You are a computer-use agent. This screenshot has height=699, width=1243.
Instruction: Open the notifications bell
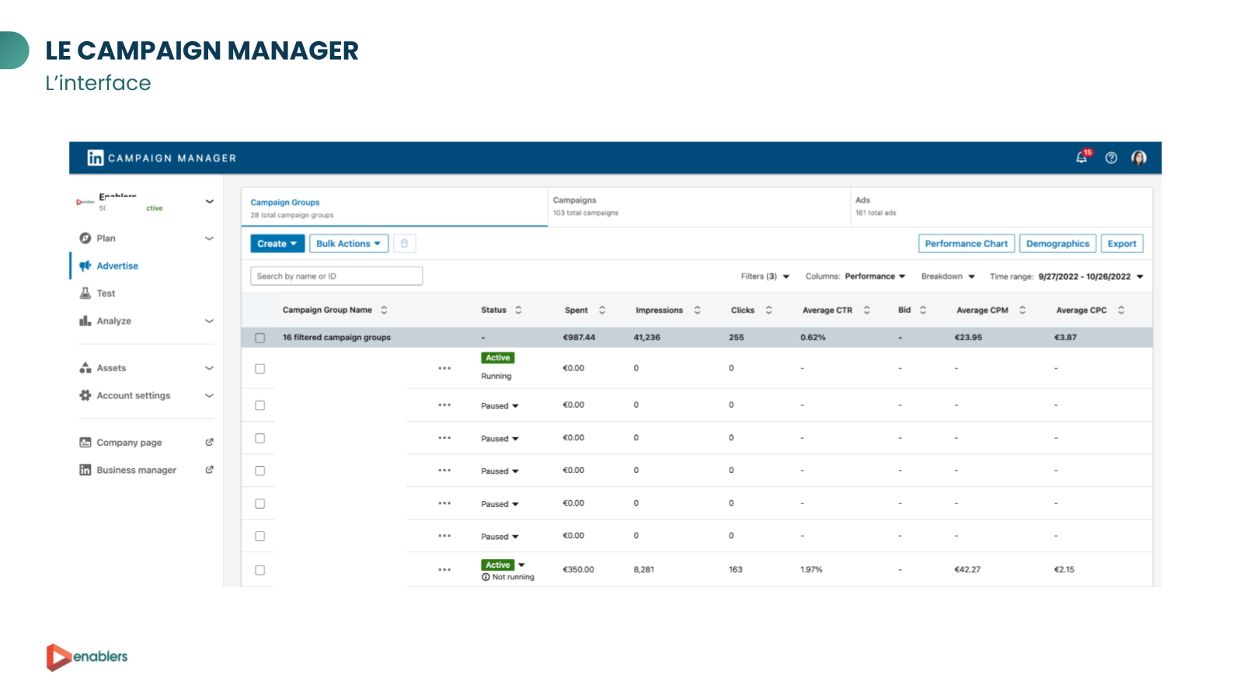(x=1081, y=158)
